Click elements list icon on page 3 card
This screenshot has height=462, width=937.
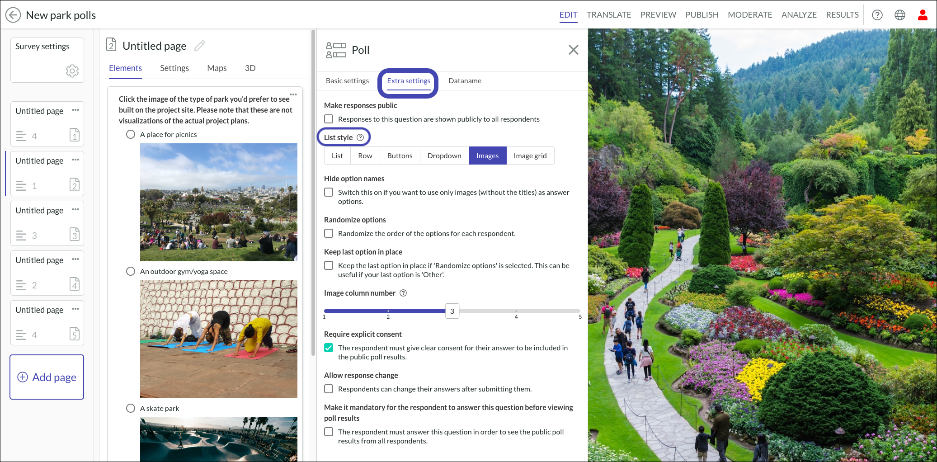[21, 236]
